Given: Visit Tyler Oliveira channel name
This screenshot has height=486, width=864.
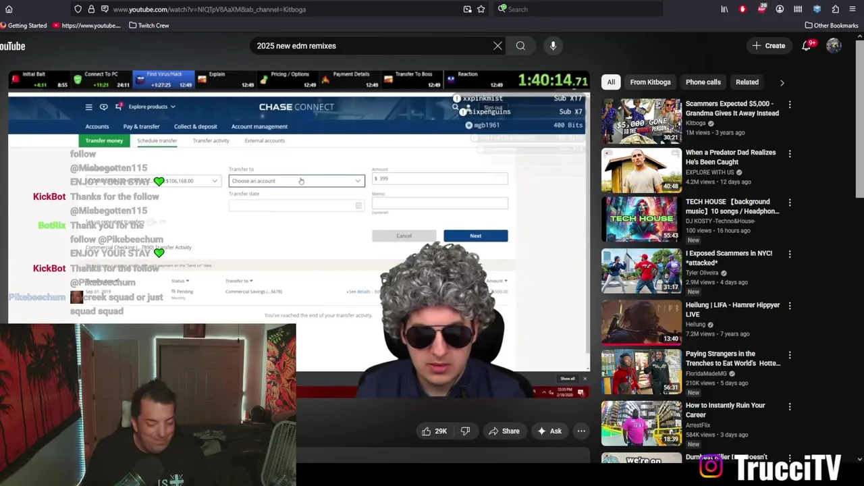Looking at the screenshot, I should pyautogui.click(x=703, y=273).
